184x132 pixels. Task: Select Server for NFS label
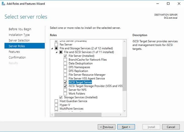click(78, 90)
